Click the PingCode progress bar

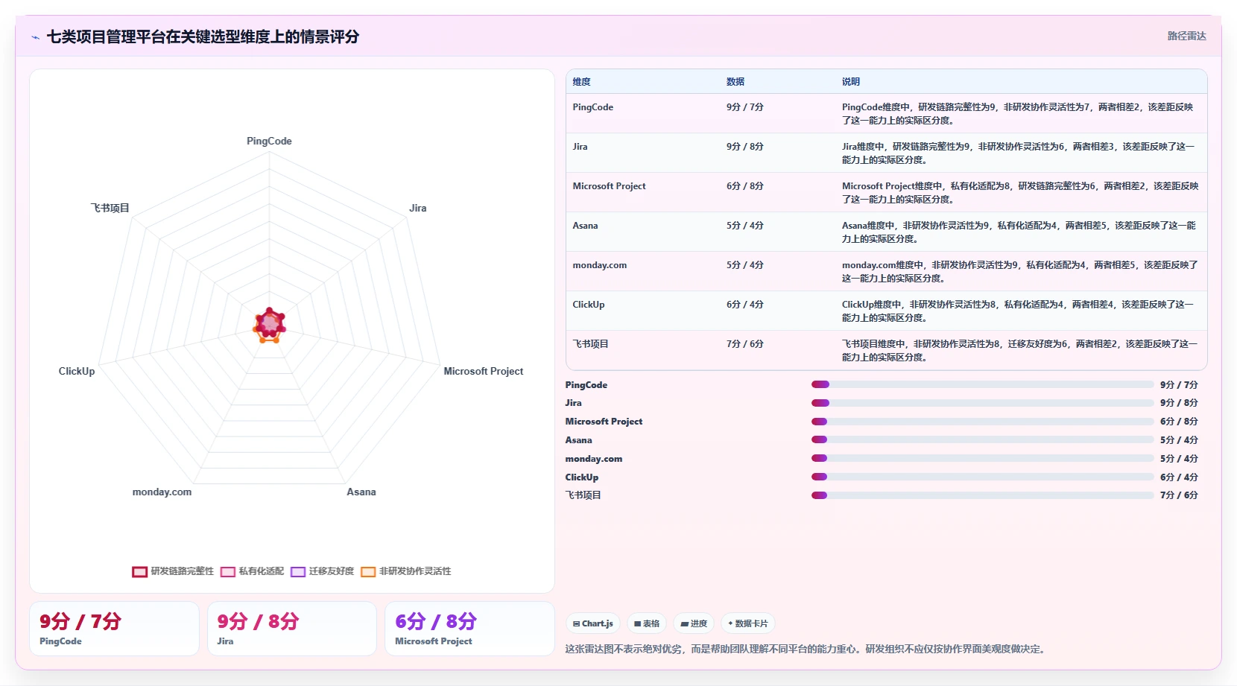tap(982, 384)
